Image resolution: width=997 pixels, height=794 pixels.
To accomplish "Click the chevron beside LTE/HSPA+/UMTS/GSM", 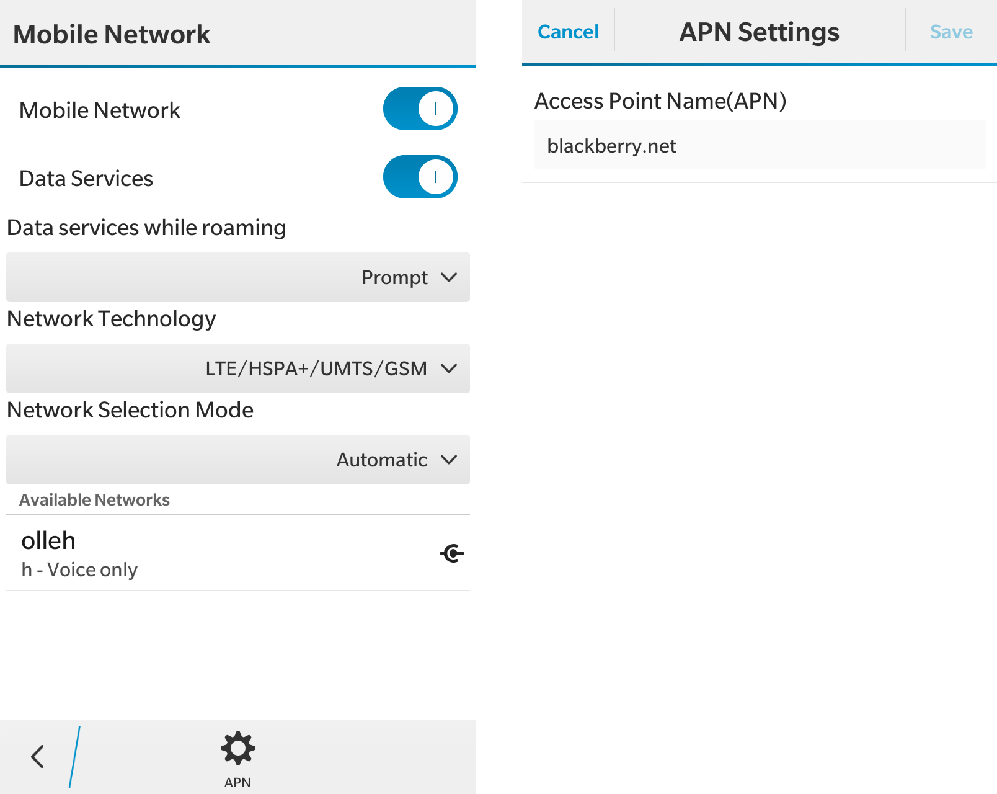I will tap(449, 368).
